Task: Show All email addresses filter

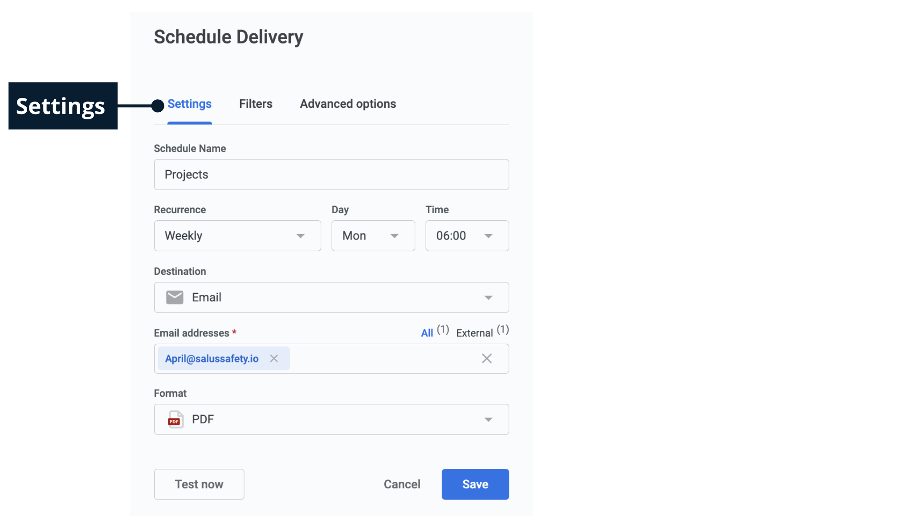Action: pos(427,333)
